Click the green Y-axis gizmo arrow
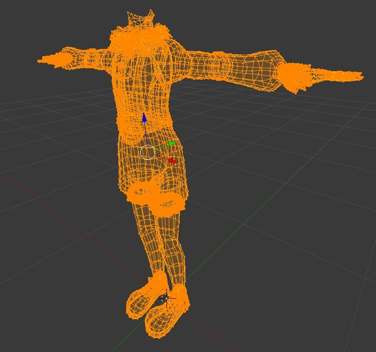376x352 pixels. point(172,143)
